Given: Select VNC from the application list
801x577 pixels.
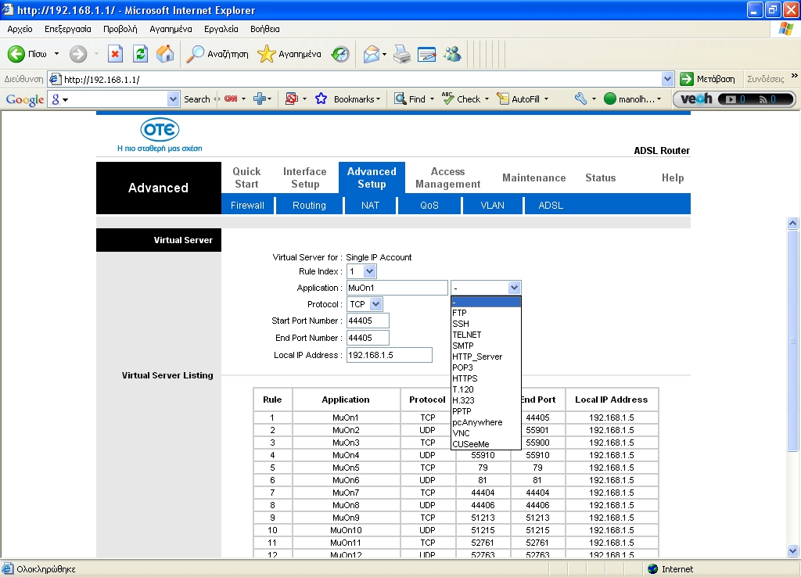Looking at the screenshot, I should [x=485, y=433].
